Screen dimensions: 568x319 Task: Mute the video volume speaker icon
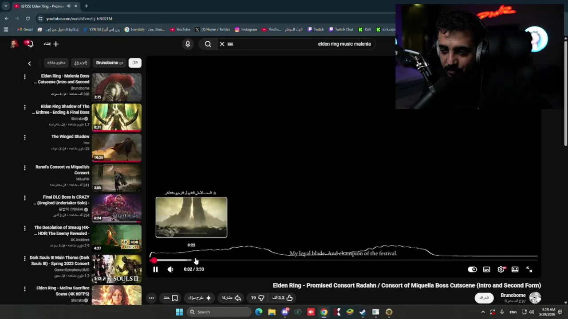point(170,269)
